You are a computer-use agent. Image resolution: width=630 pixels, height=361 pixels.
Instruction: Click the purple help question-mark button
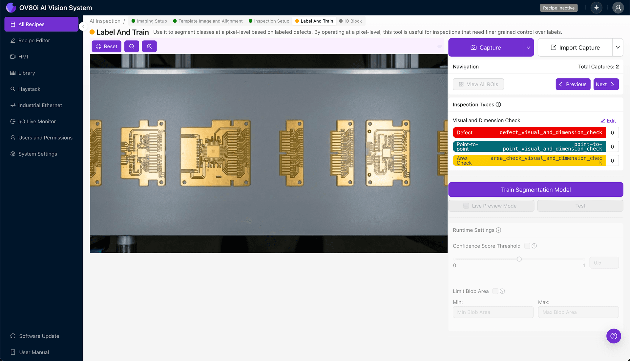tap(614, 336)
